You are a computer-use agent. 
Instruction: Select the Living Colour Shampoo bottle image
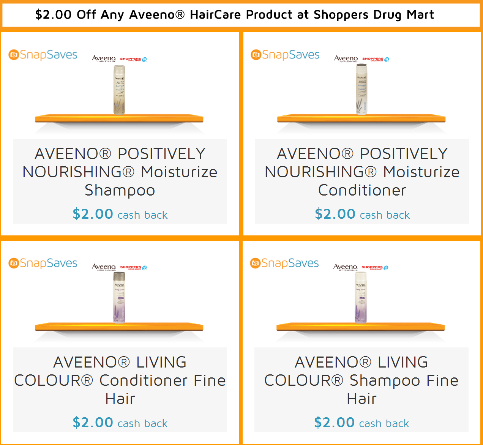point(361,298)
